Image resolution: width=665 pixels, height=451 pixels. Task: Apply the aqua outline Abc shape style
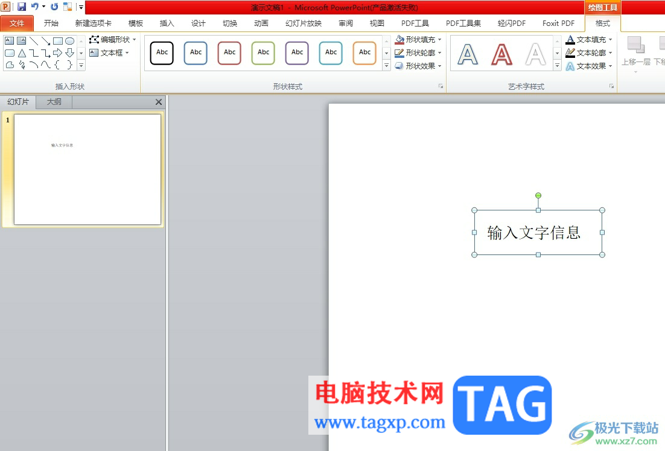(x=331, y=52)
